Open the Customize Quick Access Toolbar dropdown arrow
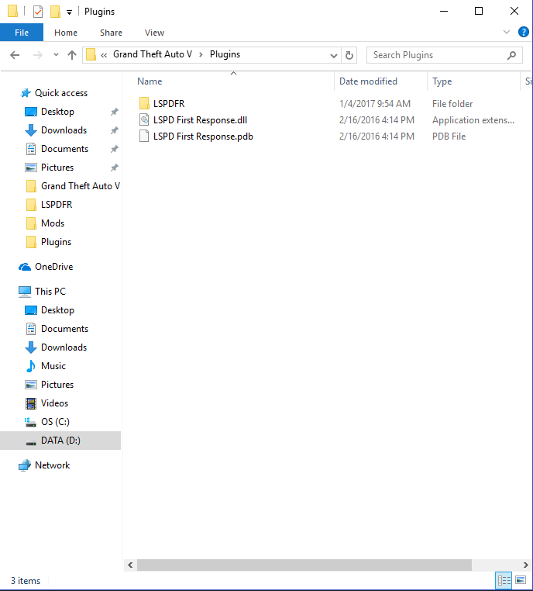This screenshot has height=591, width=533. [x=69, y=12]
